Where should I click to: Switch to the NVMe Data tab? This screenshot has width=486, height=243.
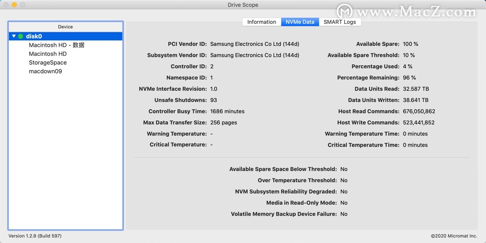(300, 22)
